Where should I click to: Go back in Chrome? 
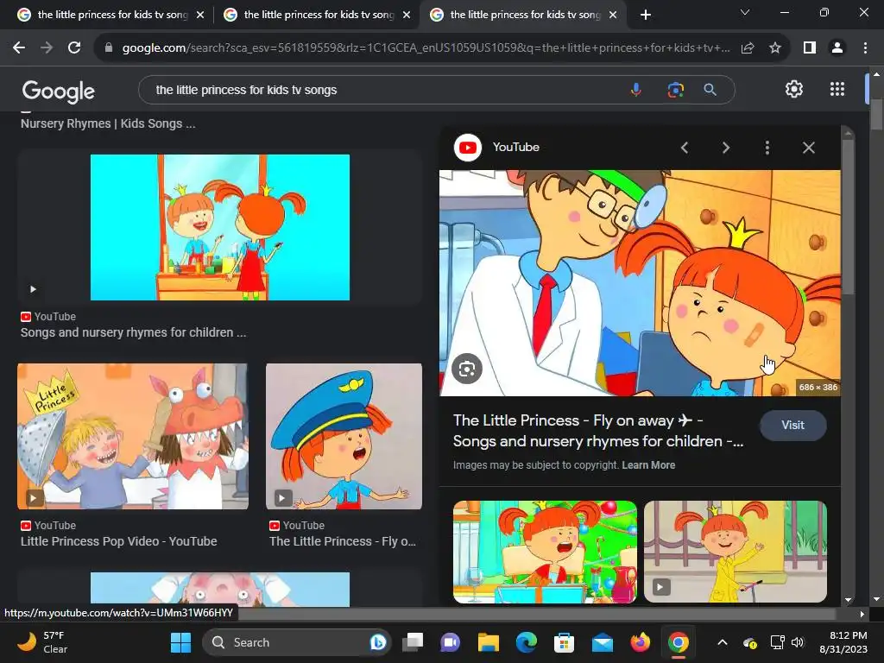pos(19,48)
